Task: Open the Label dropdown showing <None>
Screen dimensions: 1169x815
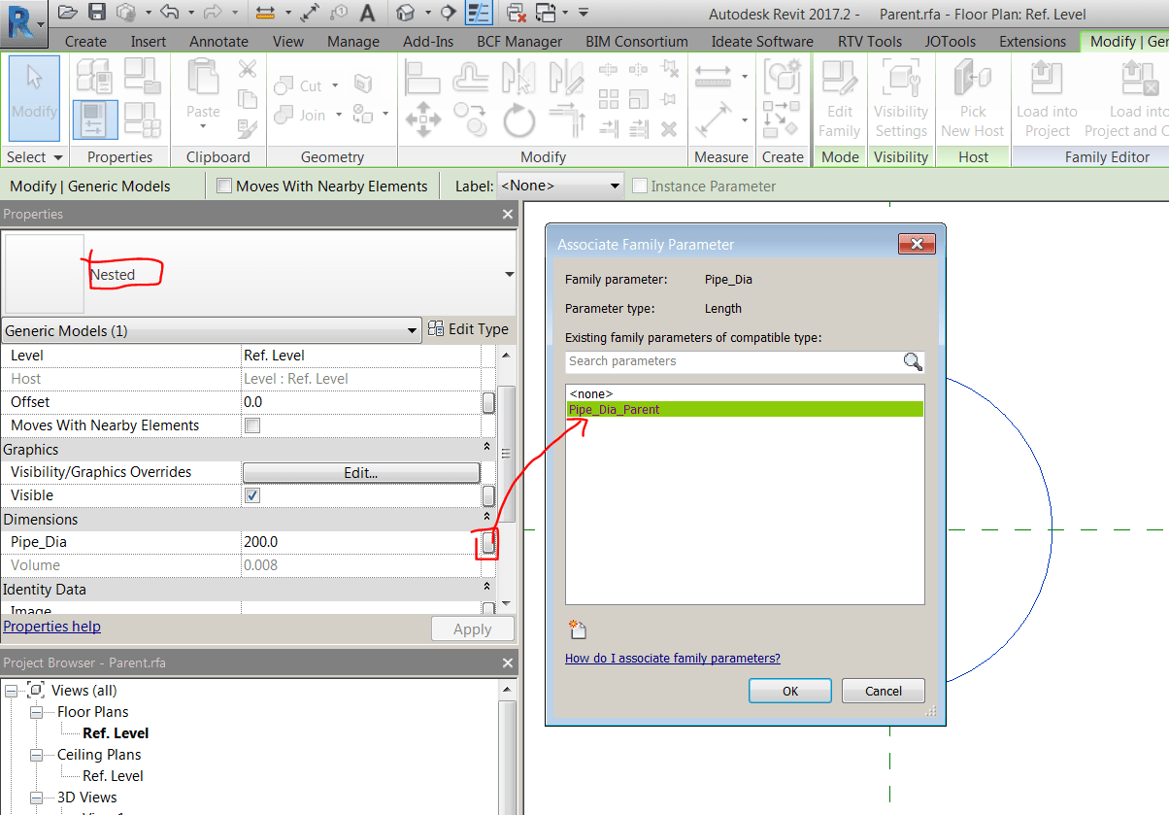Action: 559,186
